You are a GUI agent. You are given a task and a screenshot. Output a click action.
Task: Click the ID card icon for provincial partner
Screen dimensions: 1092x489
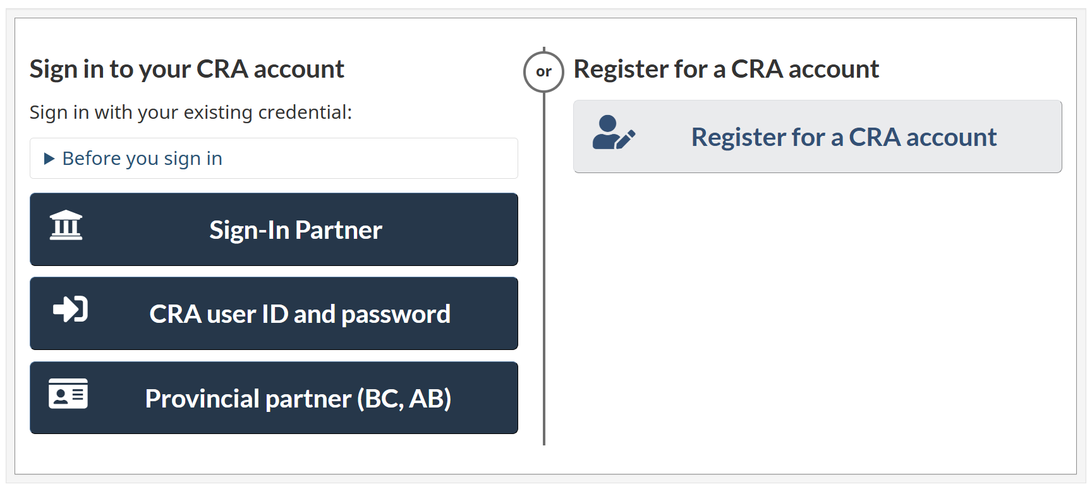(68, 394)
